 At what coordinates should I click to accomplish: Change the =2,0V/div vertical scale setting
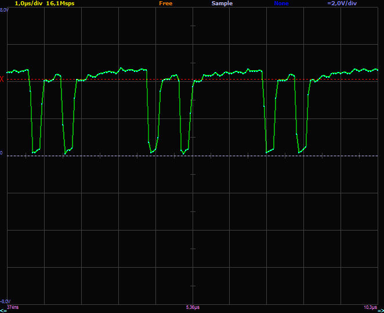click(342, 3)
